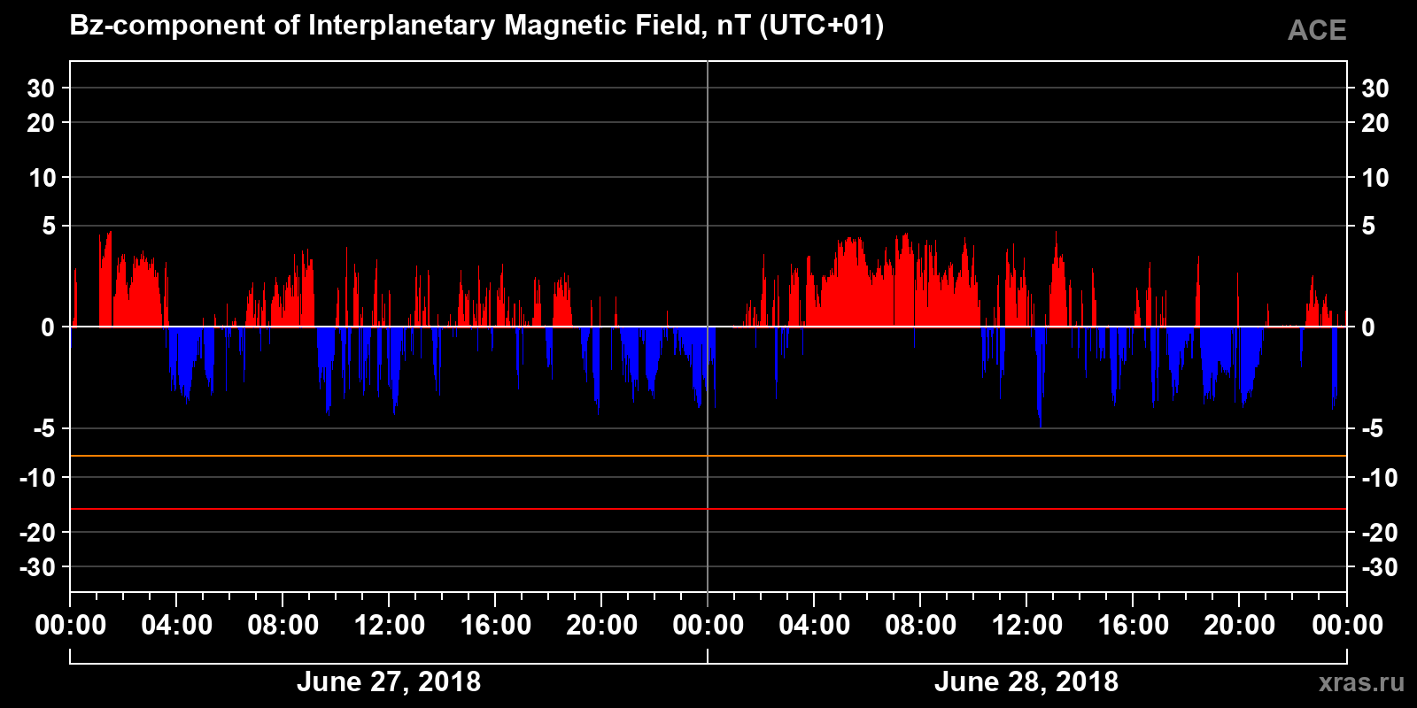Screen dimensions: 1417x708
Task: Click the left axis value -20
Action: click(37, 533)
